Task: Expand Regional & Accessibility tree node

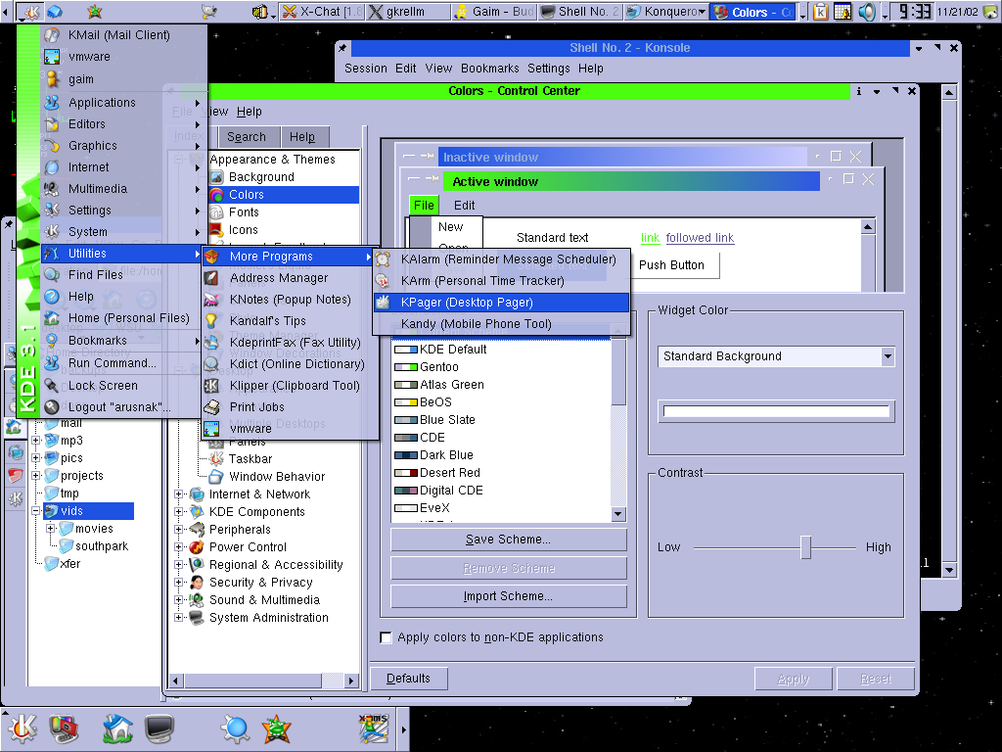Action: tap(179, 565)
